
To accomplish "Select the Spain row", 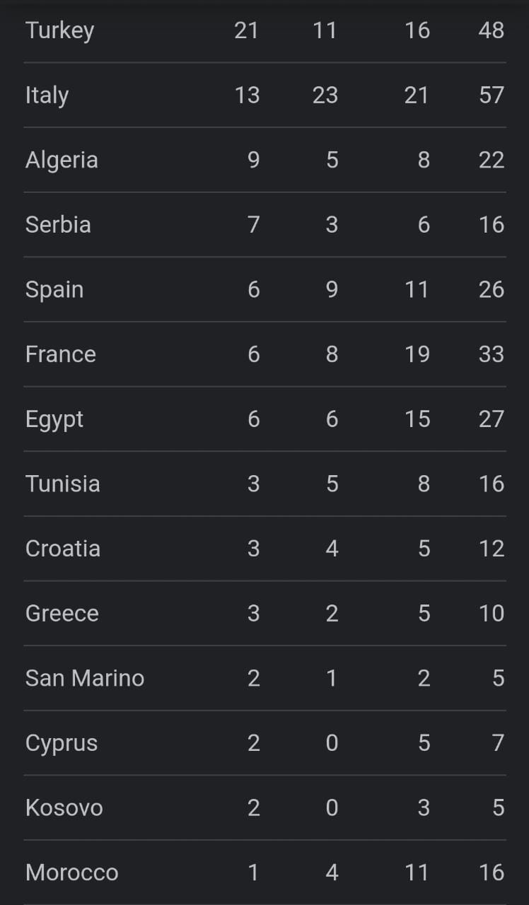I will [54, 290].
